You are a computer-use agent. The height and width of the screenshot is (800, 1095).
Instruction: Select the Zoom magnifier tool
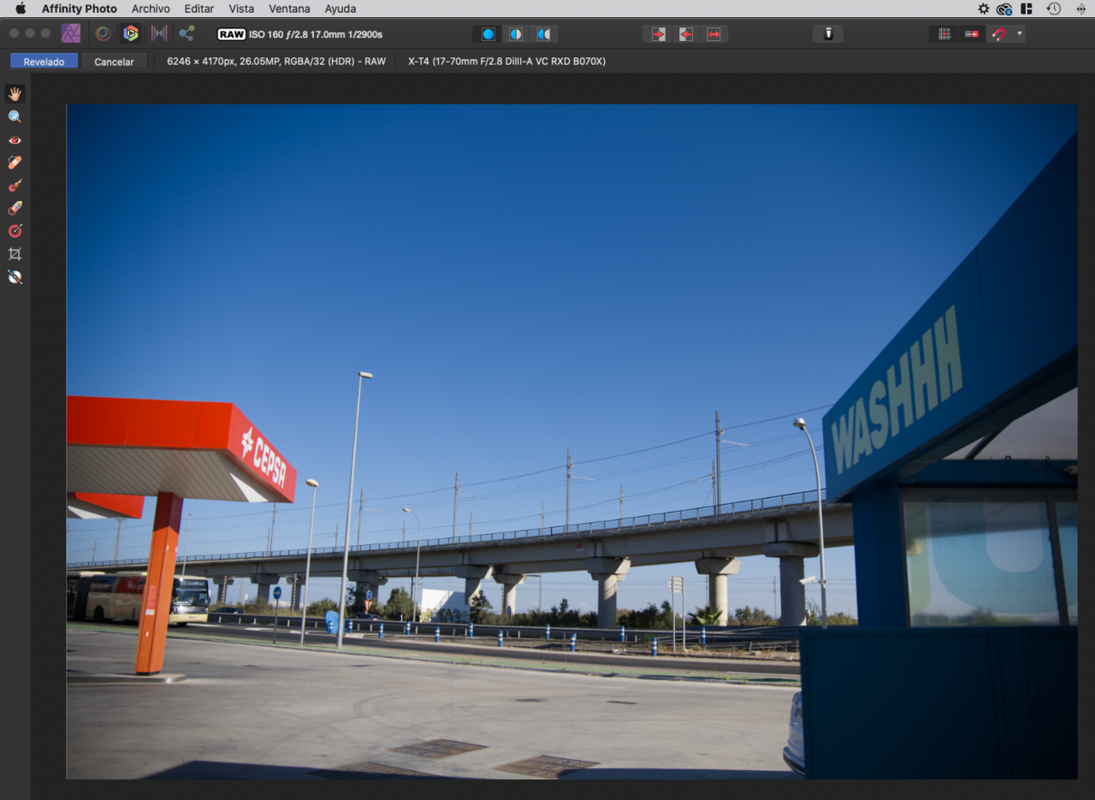click(15, 117)
